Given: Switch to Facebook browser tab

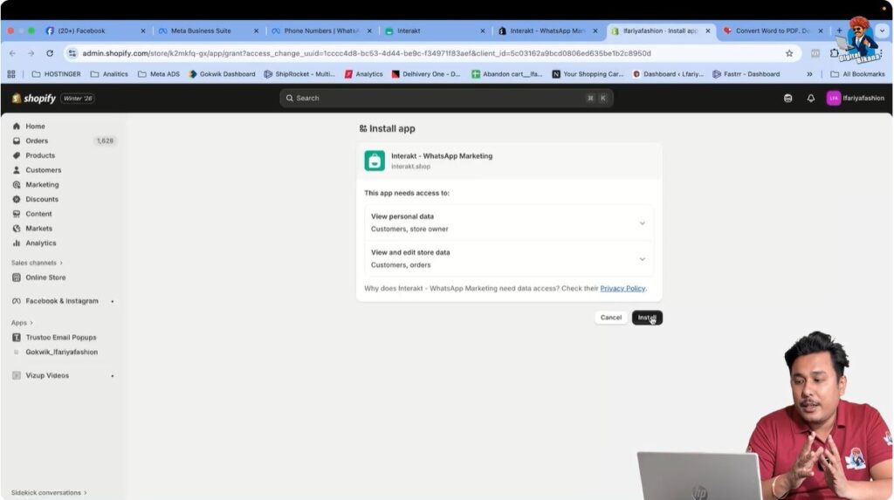Looking at the screenshot, I should [x=81, y=31].
